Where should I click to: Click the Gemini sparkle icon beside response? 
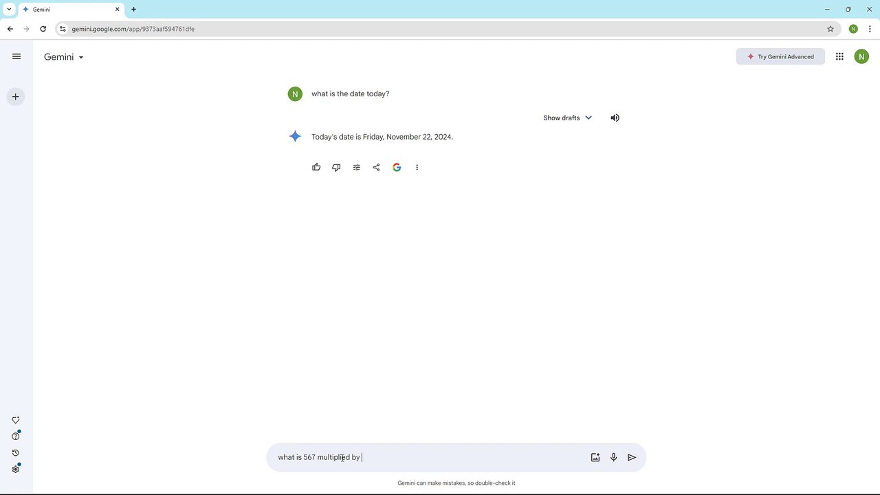coord(295,136)
